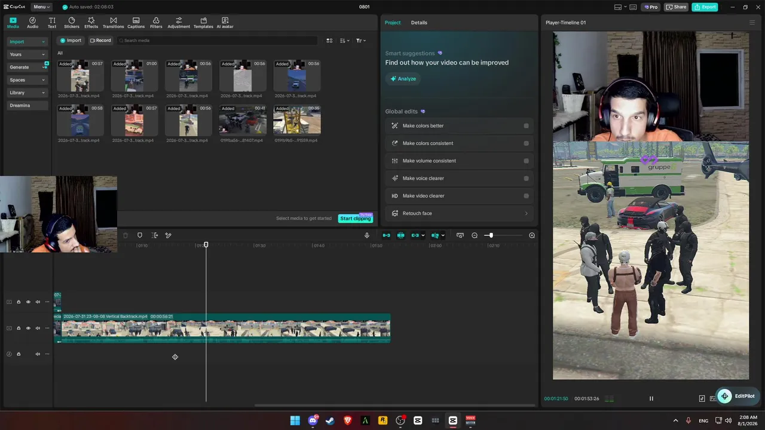
Task: Zoom in the timeline
Action: point(532,235)
